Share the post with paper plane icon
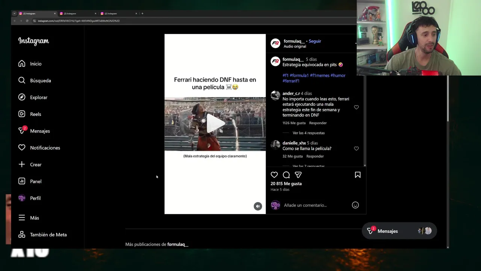481x271 pixels. (298, 175)
